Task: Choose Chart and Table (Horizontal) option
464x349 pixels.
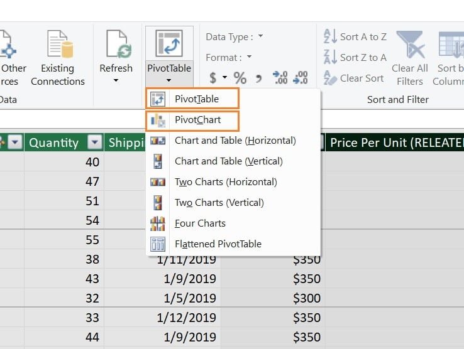Action: click(x=235, y=140)
